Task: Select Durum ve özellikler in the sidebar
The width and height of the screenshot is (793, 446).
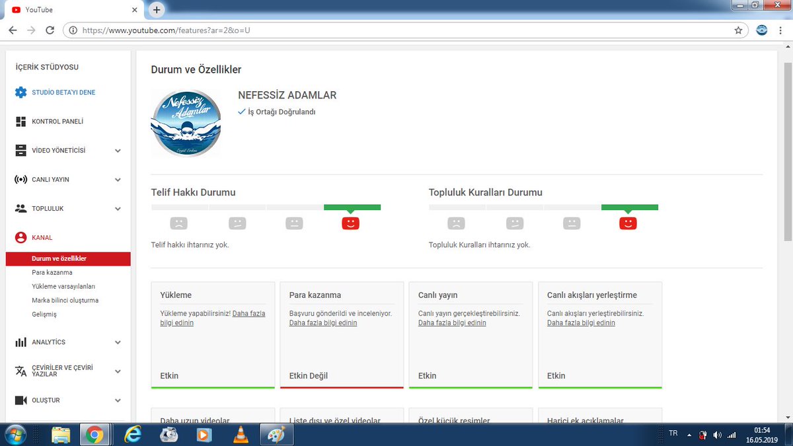Action: pos(68,258)
